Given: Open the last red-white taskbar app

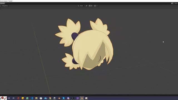Looking at the screenshot, I should (x=86, y=98).
